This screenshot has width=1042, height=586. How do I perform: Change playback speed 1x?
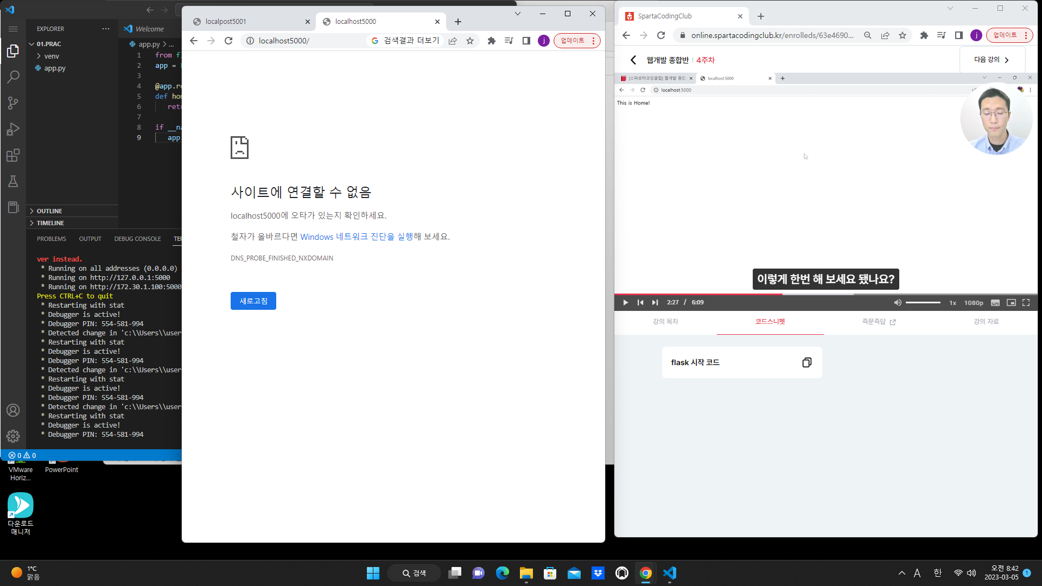point(952,303)
